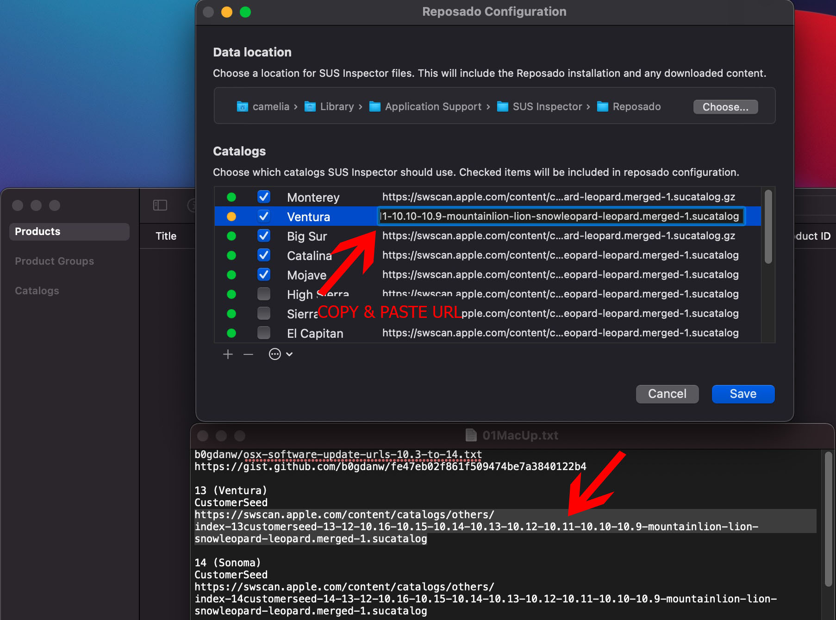This screenshot has width=836, height=620.
Task: Click gist.github.com URL in text file
Action: point(390,467)
